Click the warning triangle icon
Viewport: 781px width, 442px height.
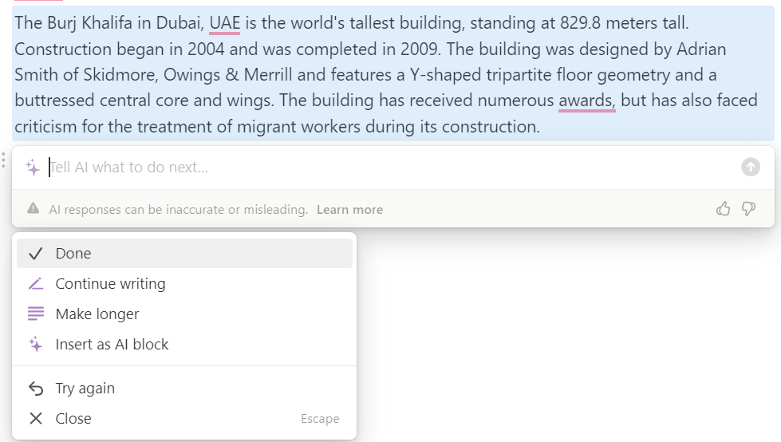coord(34,208)
